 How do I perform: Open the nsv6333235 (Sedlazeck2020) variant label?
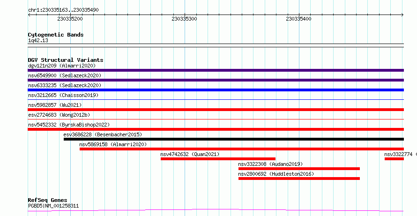65,85
